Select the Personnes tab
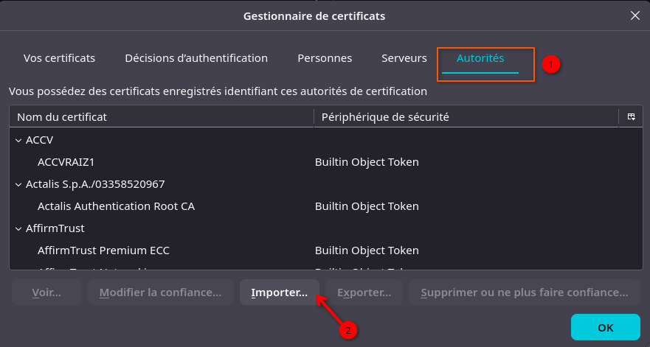The width and height of the screenshot is (650, 347). point(325,58)
